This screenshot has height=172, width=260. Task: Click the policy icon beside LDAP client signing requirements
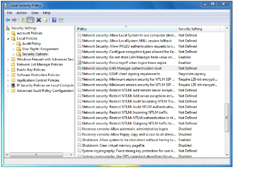click(x=79, y=74)
